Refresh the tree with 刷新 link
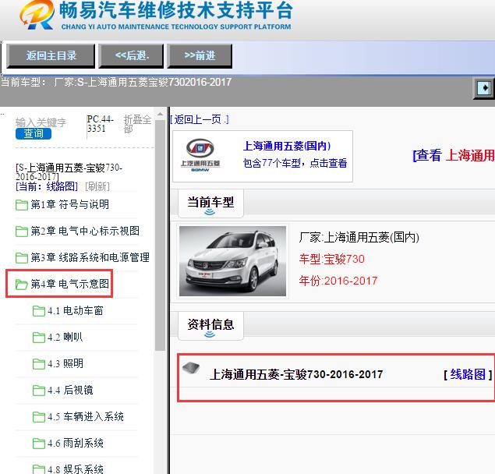 coord(97,186)
